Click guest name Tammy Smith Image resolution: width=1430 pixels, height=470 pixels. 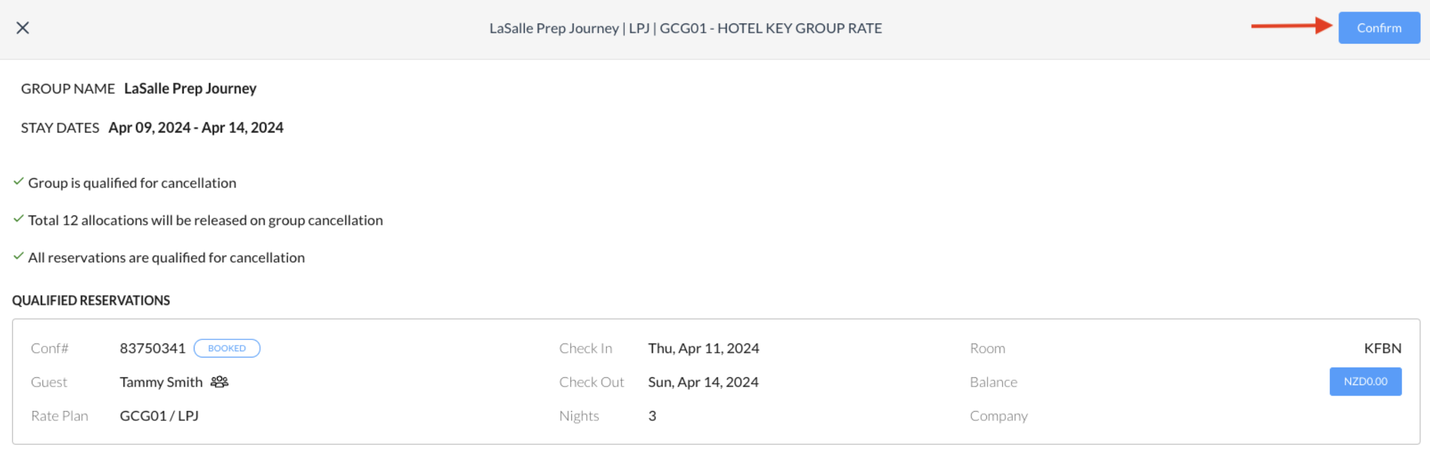click(161, 382)
